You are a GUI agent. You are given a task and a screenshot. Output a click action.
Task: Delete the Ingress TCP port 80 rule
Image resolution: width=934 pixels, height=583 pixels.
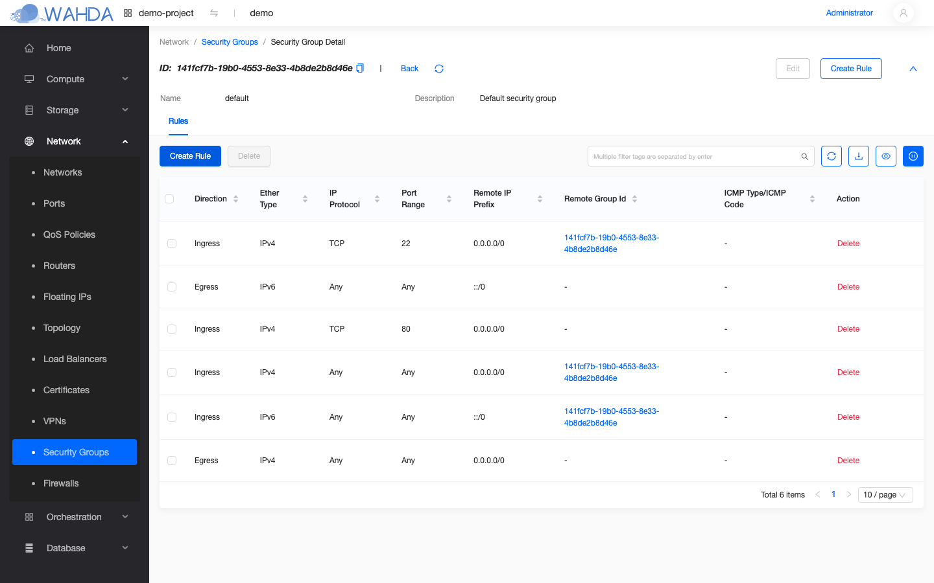tap(848, 329)
